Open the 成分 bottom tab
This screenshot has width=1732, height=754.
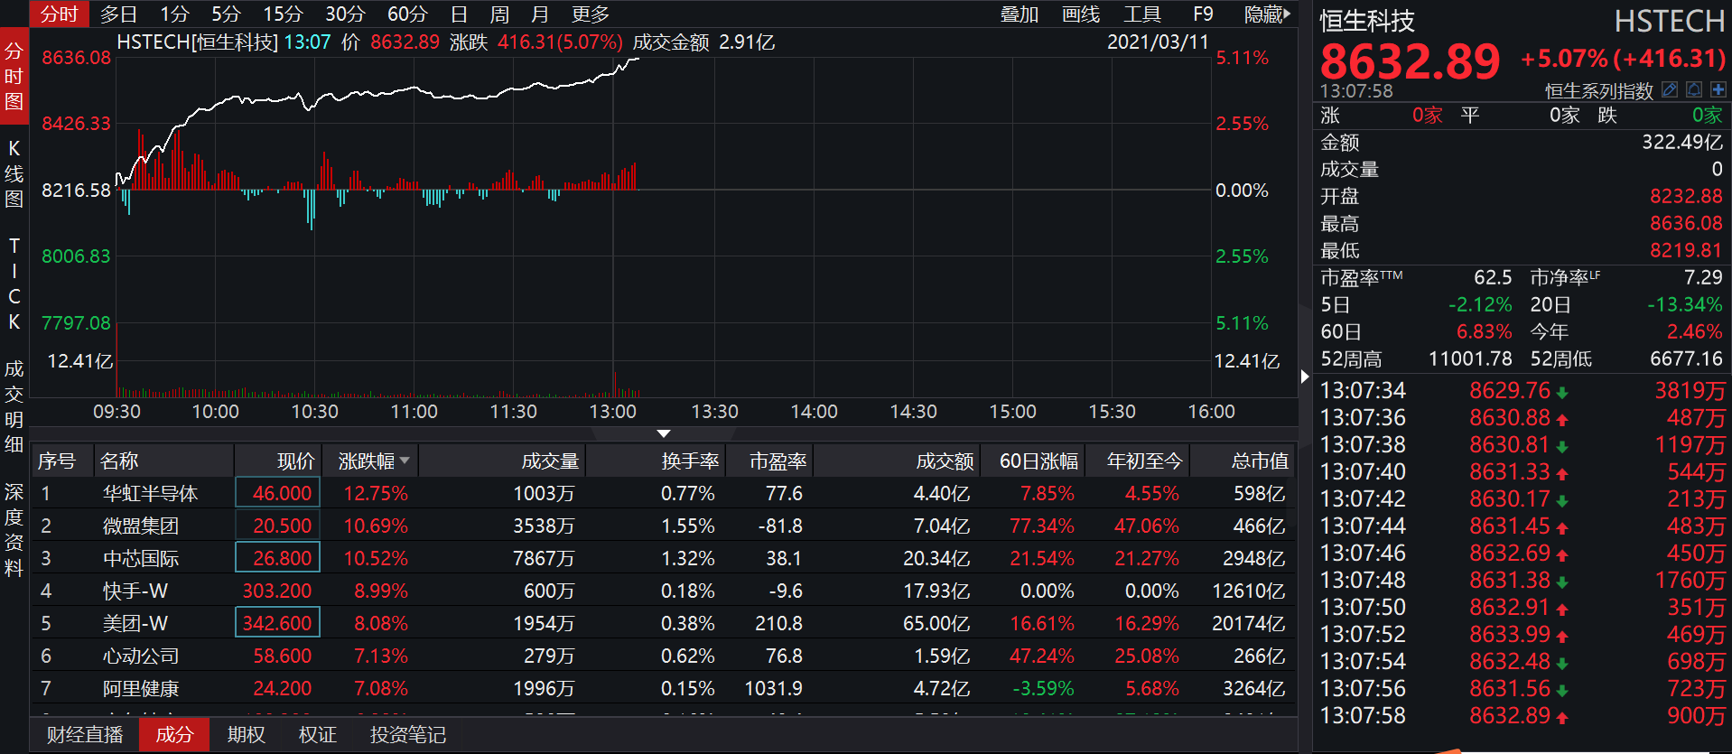pyautogui.click(x=174, y=735)
